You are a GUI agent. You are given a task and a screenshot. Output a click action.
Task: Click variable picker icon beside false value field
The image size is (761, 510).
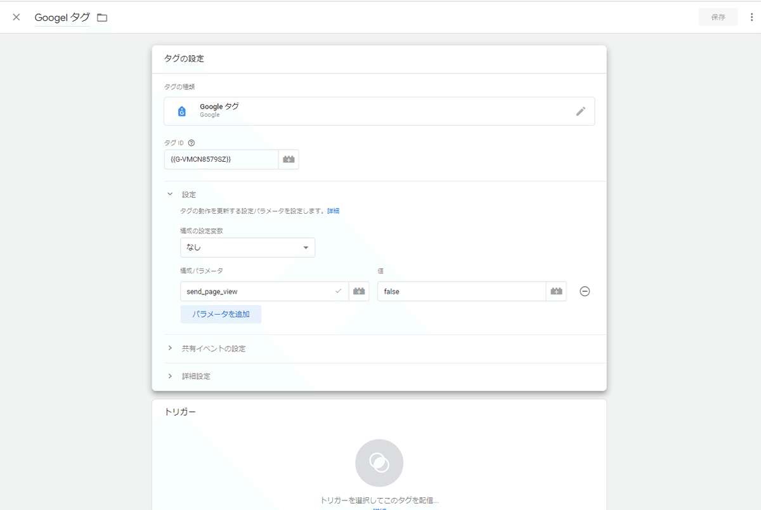[556, 291]
